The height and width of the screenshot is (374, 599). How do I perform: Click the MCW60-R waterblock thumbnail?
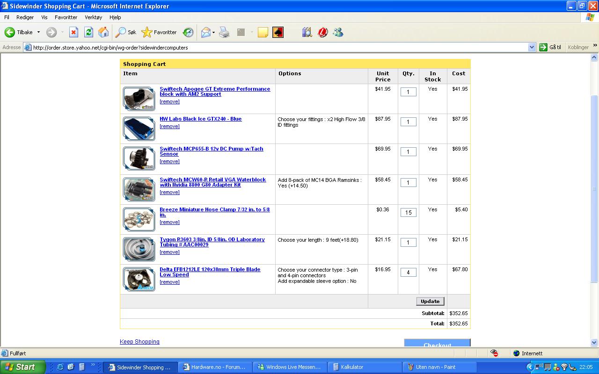click(x=139, y=189)
